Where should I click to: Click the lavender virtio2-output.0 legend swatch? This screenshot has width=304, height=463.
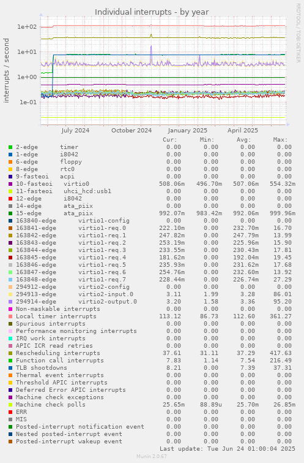(10, 302)
